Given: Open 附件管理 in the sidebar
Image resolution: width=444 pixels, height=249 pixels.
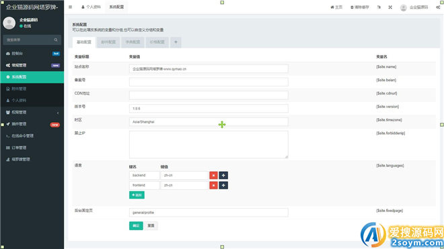Looking at the screenshot, I should pyautogui.click(x=32, y=89).
